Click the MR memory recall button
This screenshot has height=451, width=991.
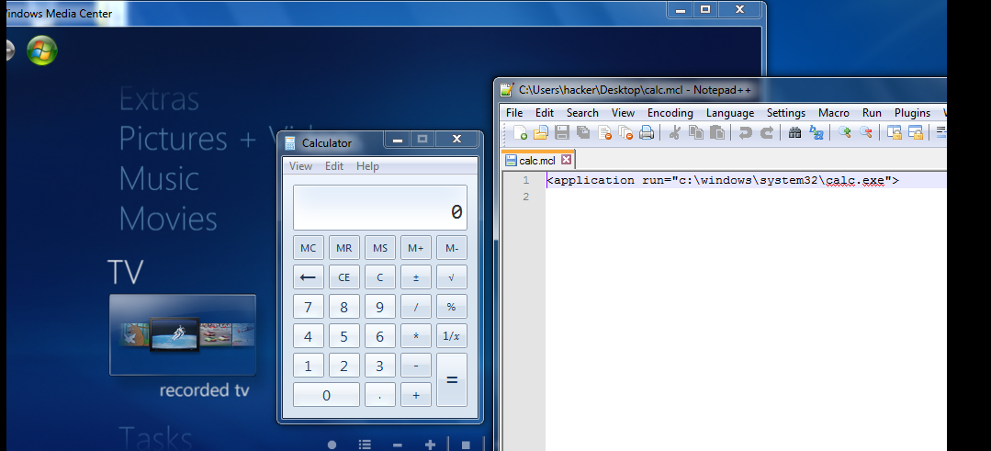point(343,248)
